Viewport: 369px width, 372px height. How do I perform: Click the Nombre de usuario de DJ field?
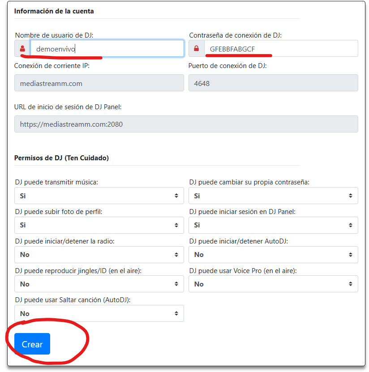(107, 49)
